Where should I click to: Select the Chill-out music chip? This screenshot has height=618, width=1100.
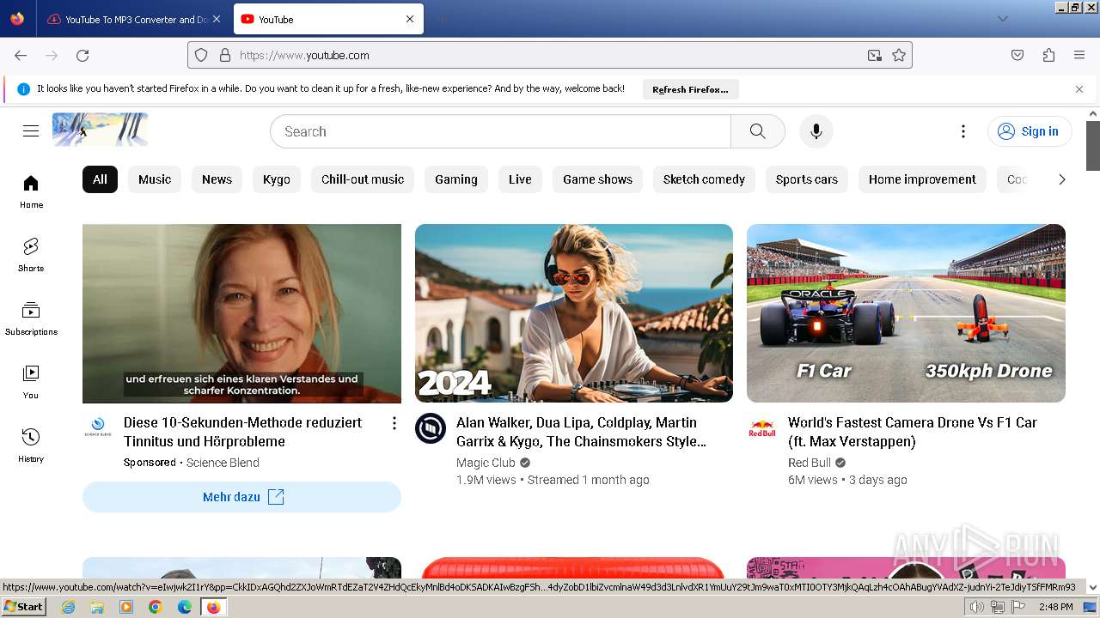point(363,179)
